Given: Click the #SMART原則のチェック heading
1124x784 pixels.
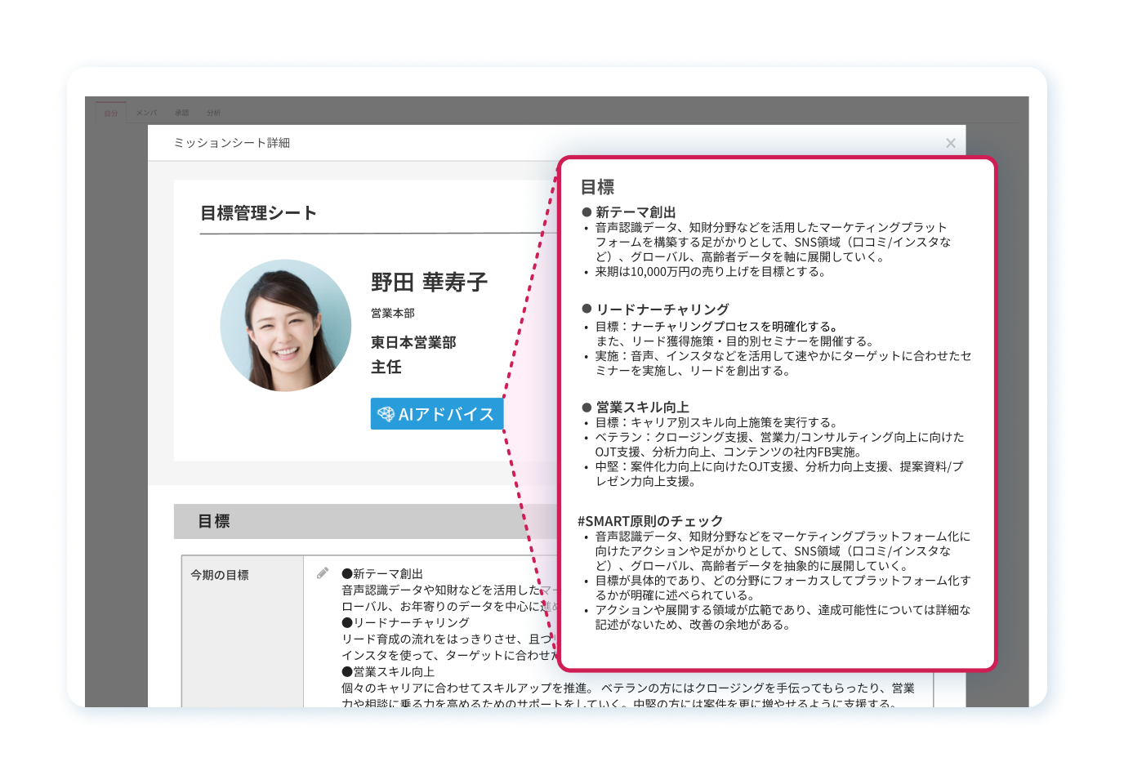Looking at the screenshot, I should [x=650, y=521].
